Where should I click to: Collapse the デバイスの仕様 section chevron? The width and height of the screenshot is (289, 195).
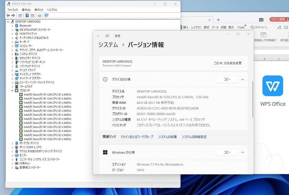coord(242,79)
